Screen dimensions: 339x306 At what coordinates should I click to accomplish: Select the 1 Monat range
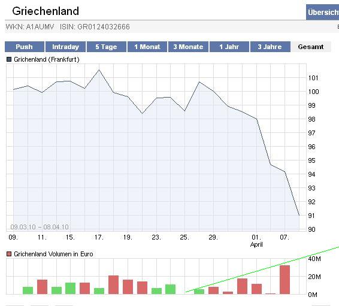(x=147, y=47)
